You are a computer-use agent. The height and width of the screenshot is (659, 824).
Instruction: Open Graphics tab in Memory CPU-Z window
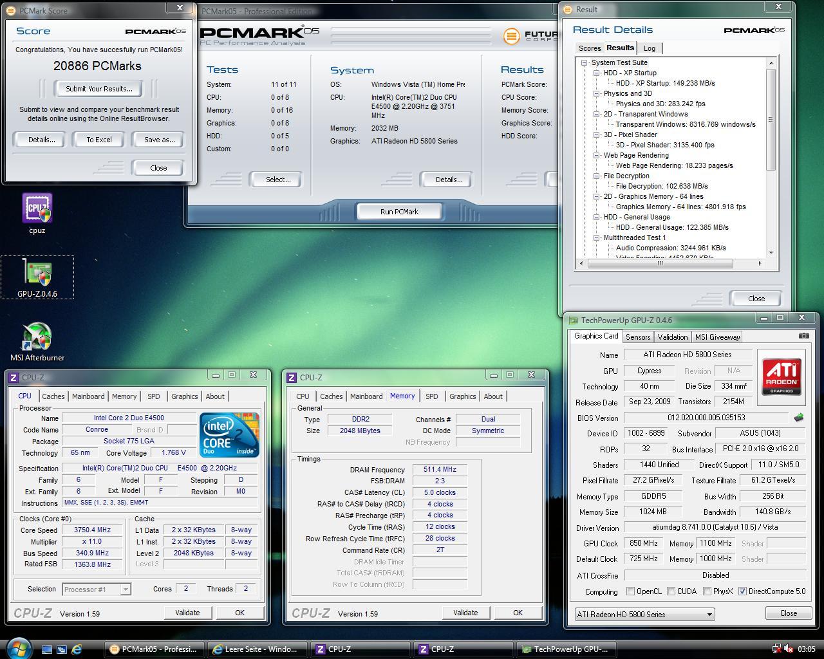pos(463,396)
